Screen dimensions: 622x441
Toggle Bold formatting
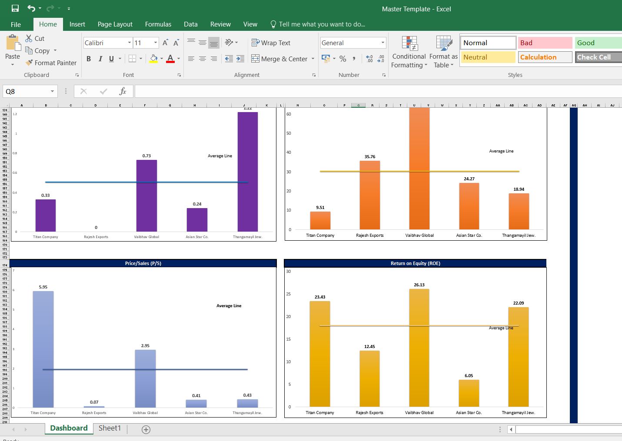point(89,59)
